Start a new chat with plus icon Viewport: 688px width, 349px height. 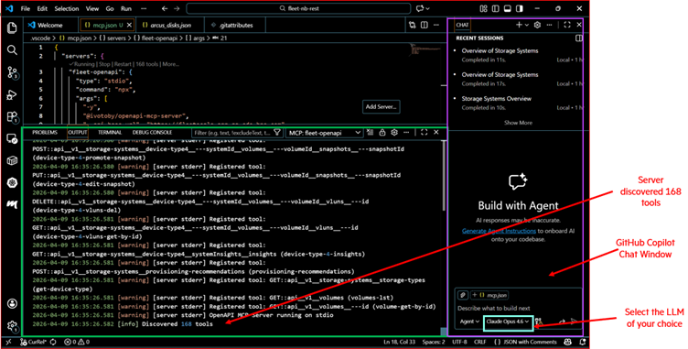pos(519,25)
